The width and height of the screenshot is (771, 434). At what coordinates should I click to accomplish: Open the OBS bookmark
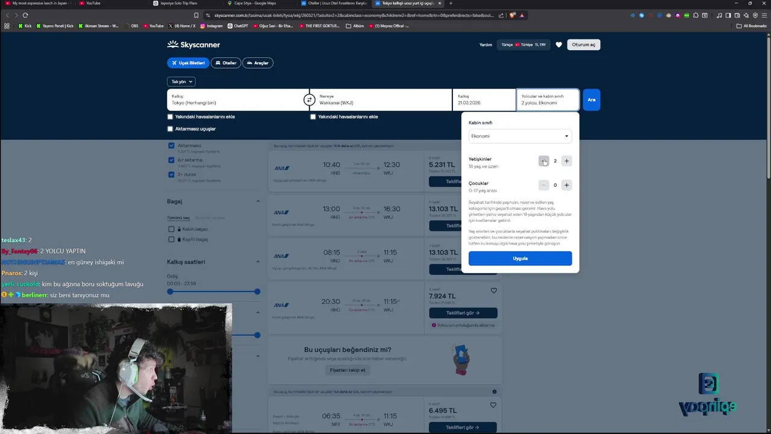[131, 26]
